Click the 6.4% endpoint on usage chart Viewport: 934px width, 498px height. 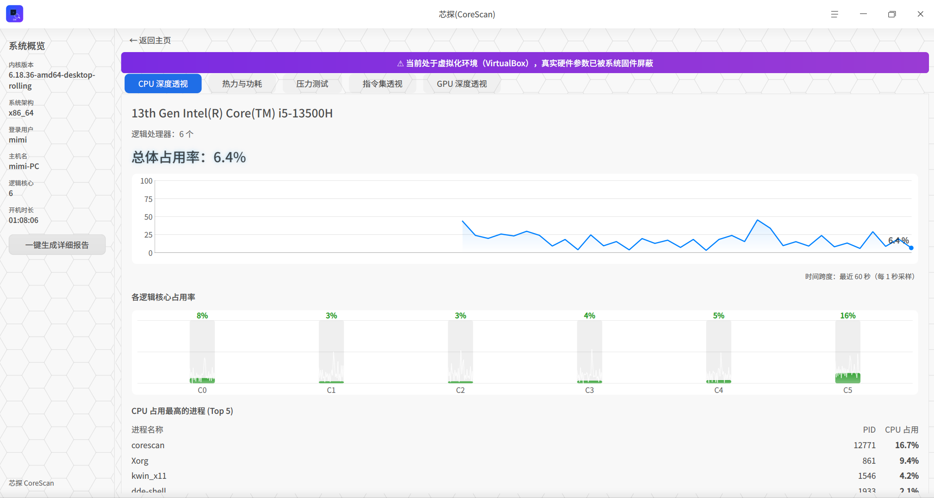(911, 248)
